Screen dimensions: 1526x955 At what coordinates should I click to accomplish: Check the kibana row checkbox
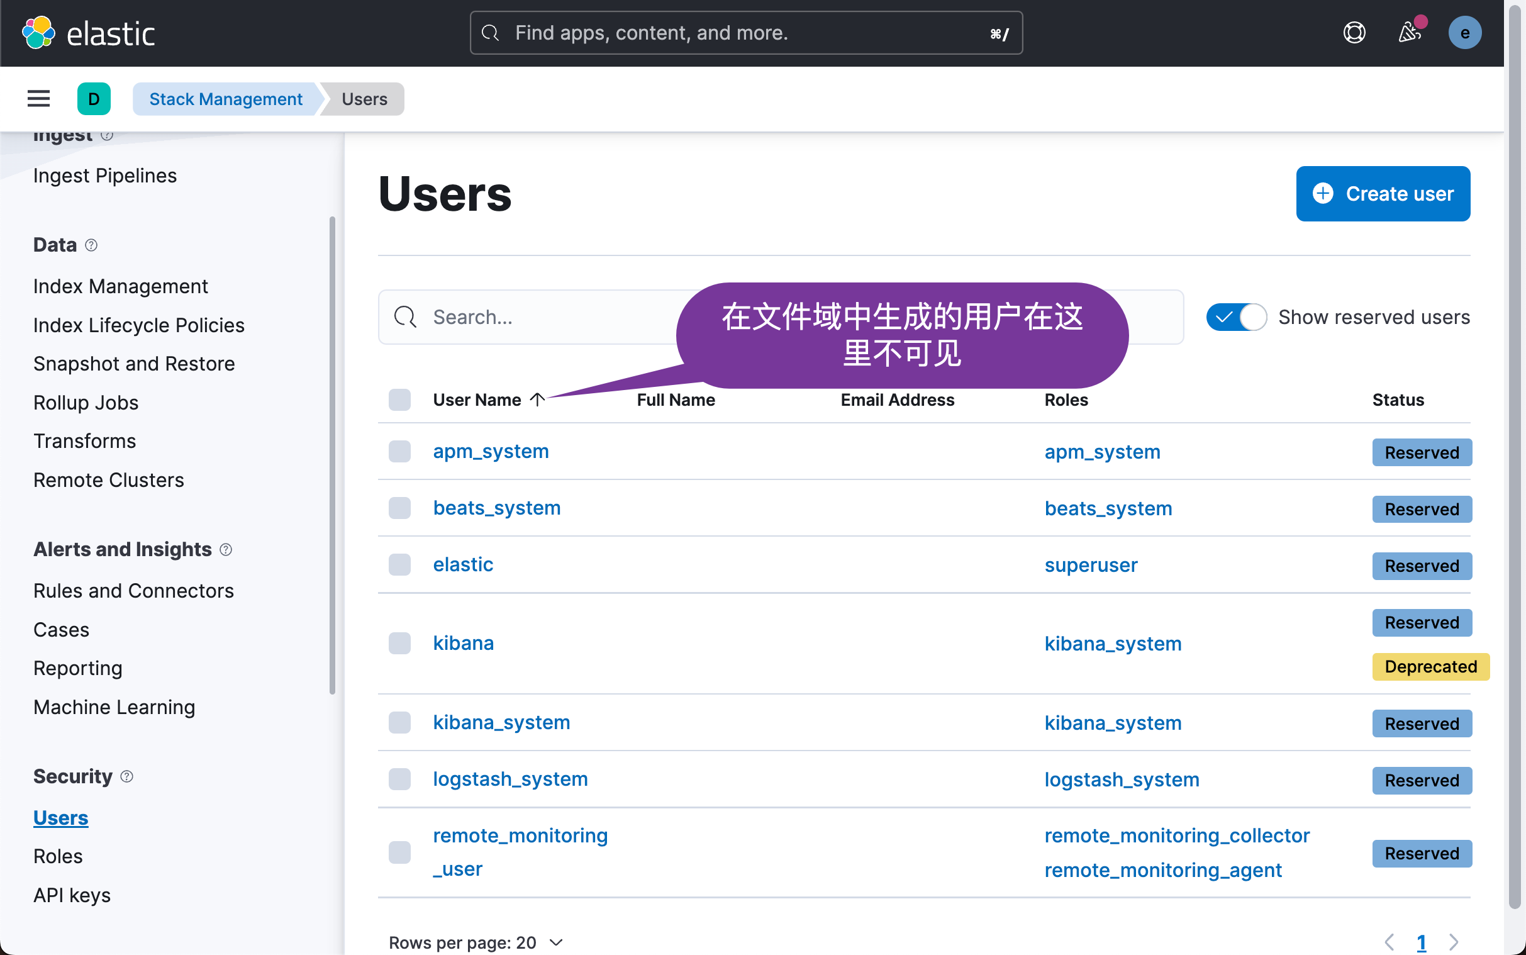(x=399, y=644)
